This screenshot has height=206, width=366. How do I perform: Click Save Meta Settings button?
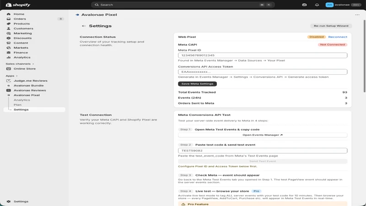point(197,84)
